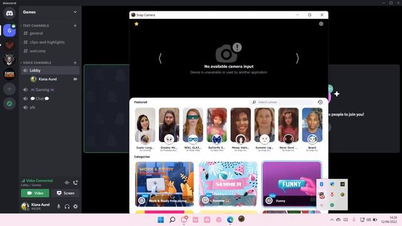This screenshot has width=402, height=226.
Task: Open Discord home direct messages icon
Action: (x=9, y=13)
